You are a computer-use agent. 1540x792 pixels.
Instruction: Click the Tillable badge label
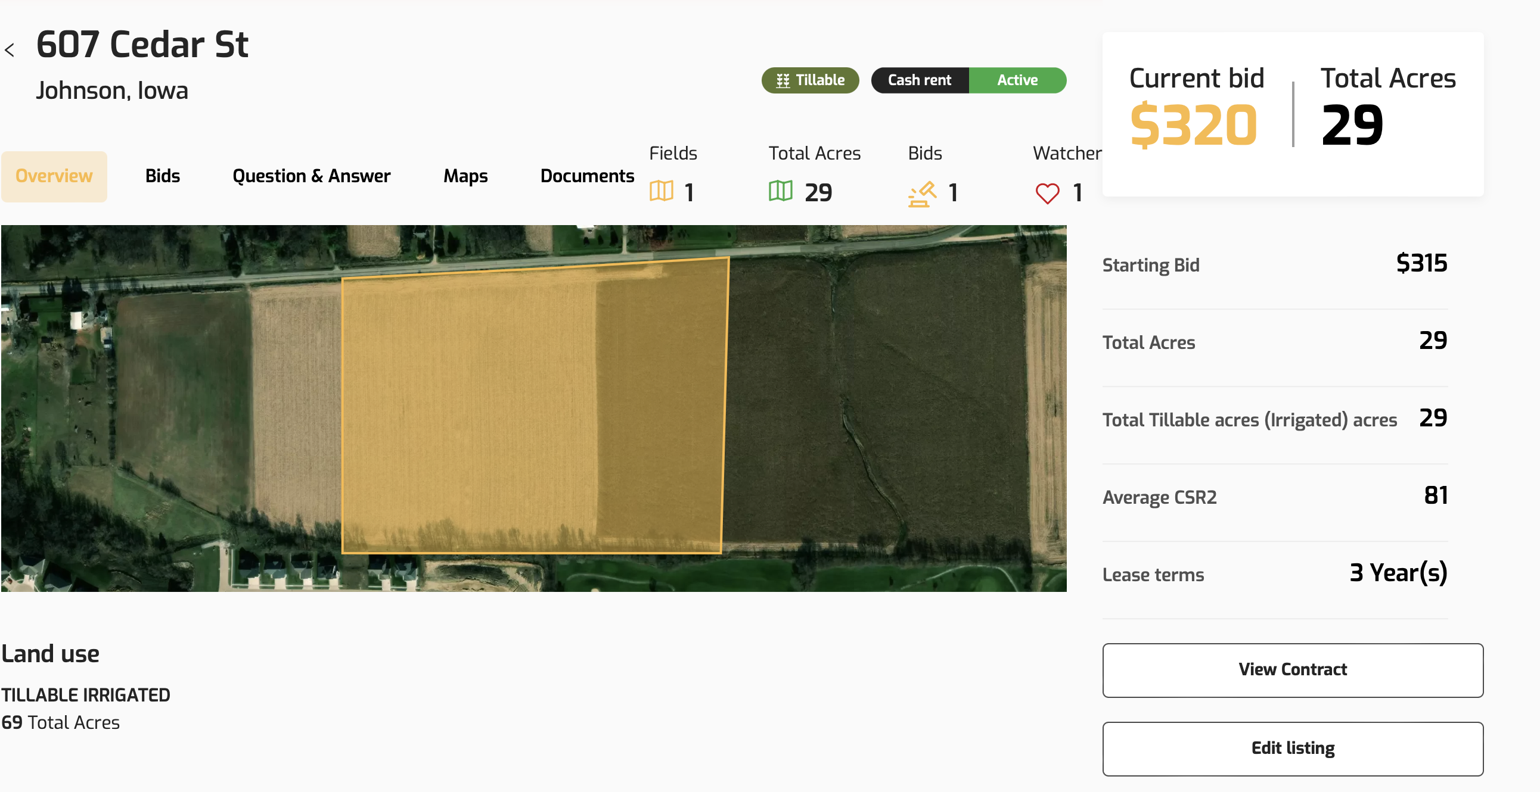coord(819,80)
